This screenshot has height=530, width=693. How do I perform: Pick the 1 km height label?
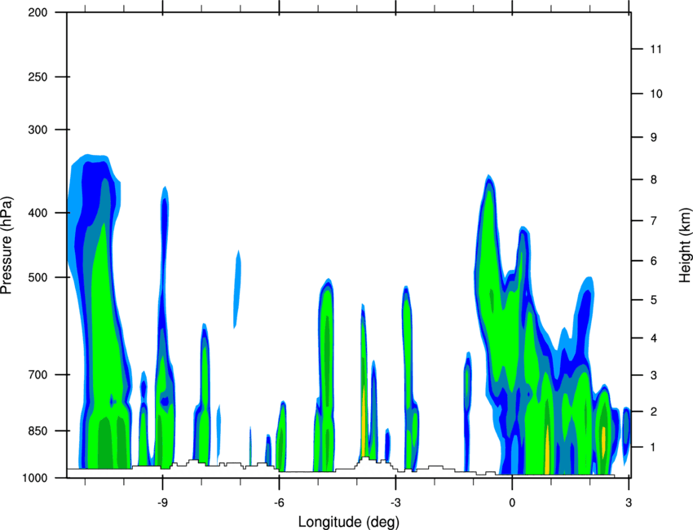click(654, 448)
